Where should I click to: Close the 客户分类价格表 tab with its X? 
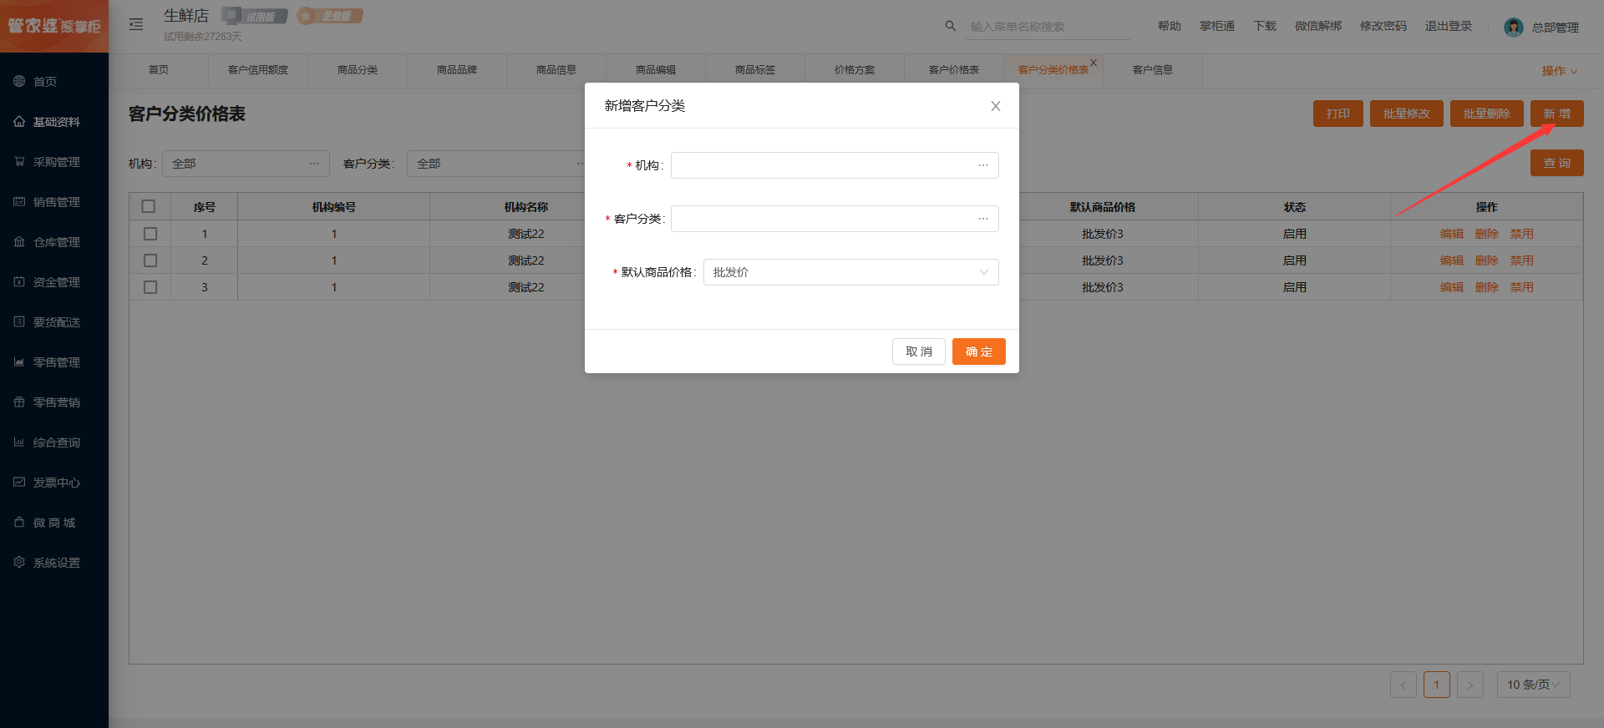tap(1094, 63)
